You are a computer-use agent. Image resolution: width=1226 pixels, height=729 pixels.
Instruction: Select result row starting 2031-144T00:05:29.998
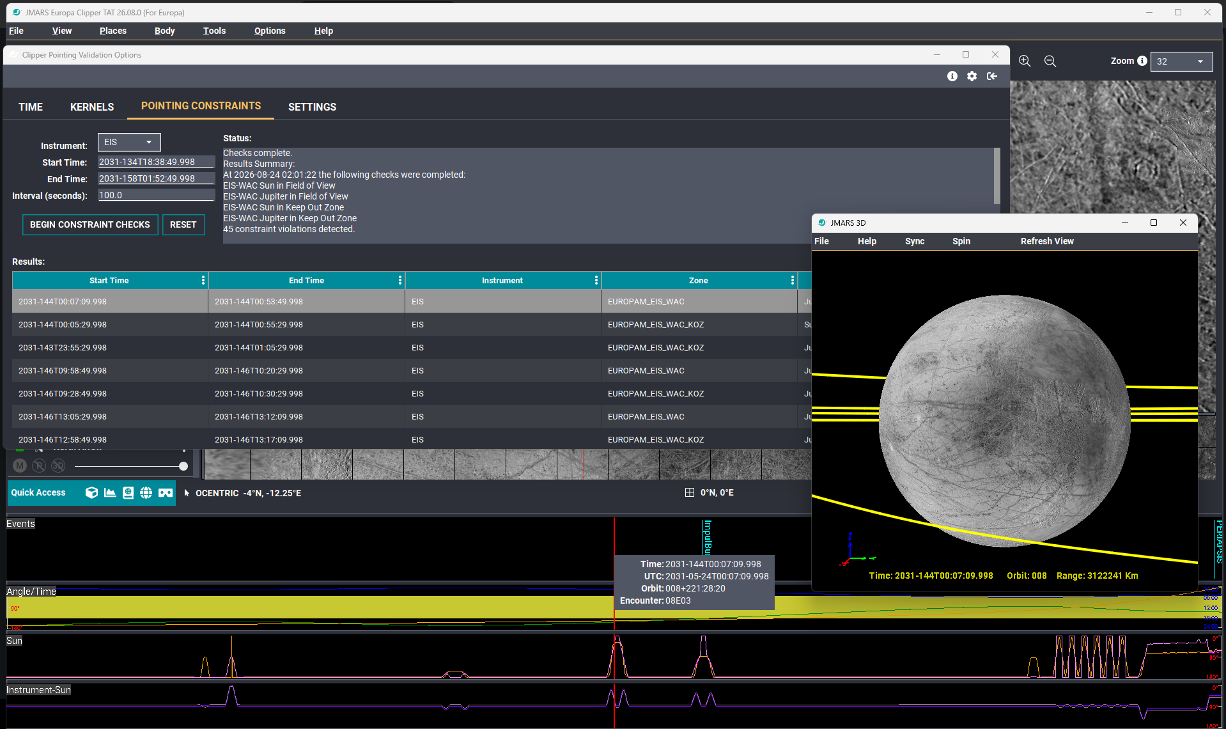412,324
